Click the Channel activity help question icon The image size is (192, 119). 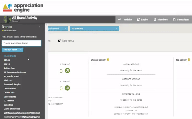(x=108, y=60)
